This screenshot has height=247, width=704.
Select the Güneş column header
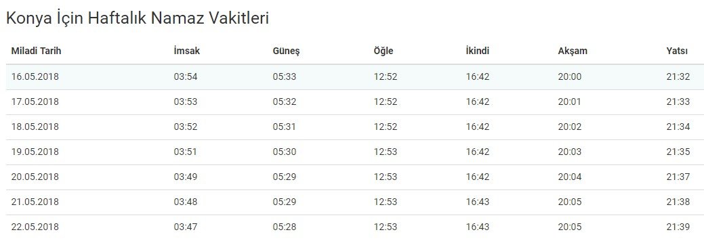286,51
